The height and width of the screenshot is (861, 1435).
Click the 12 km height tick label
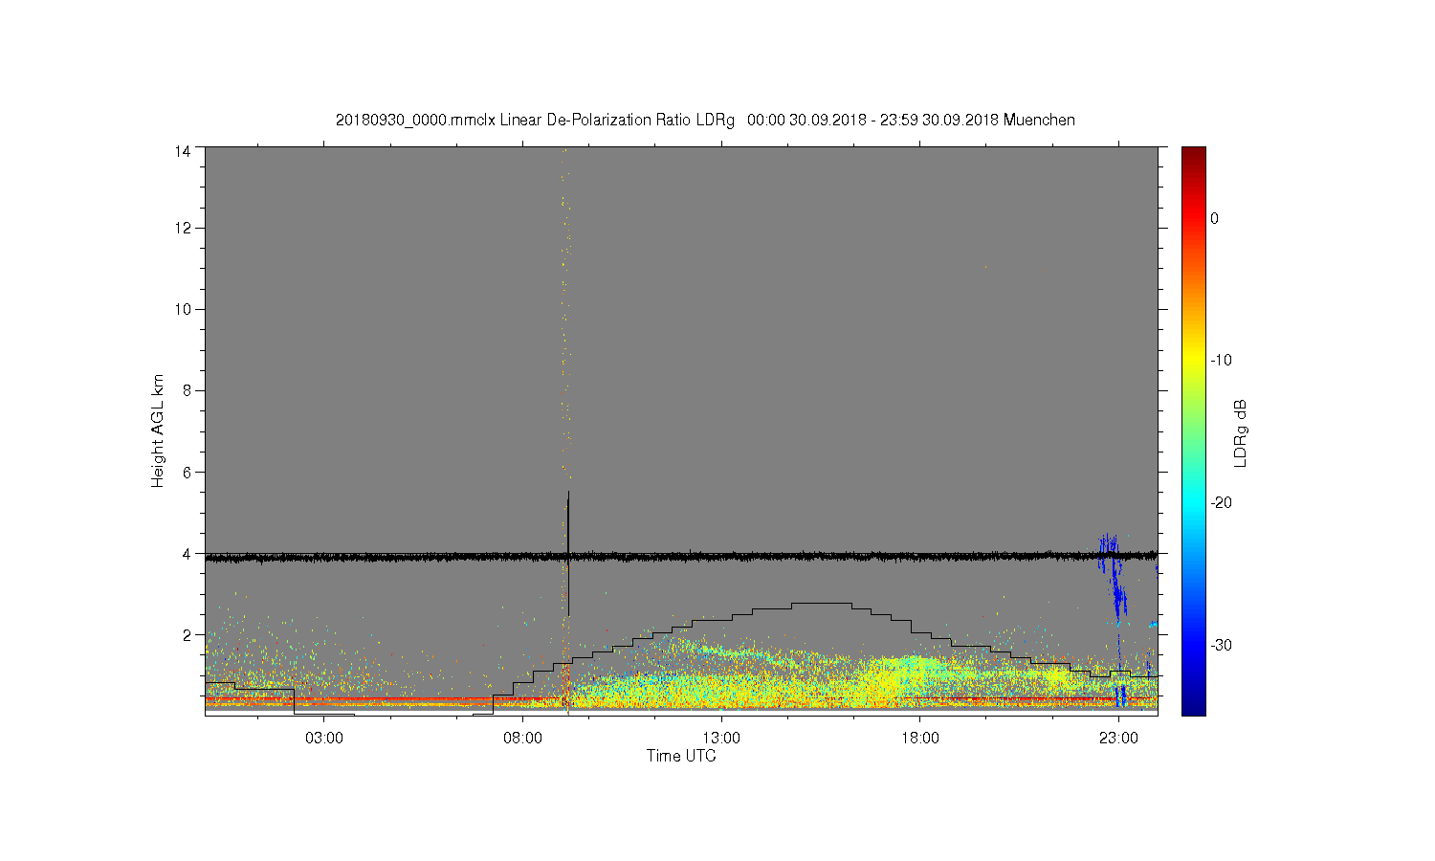[182, 228]
